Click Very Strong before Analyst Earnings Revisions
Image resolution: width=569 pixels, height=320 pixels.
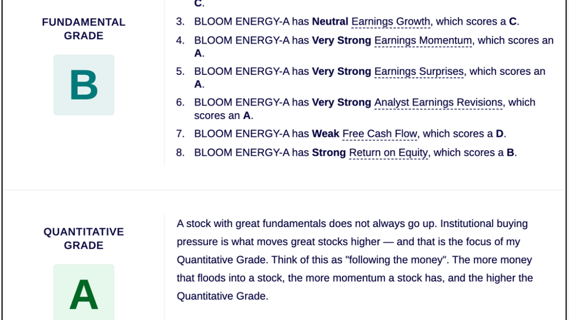[x=341, y=103]
